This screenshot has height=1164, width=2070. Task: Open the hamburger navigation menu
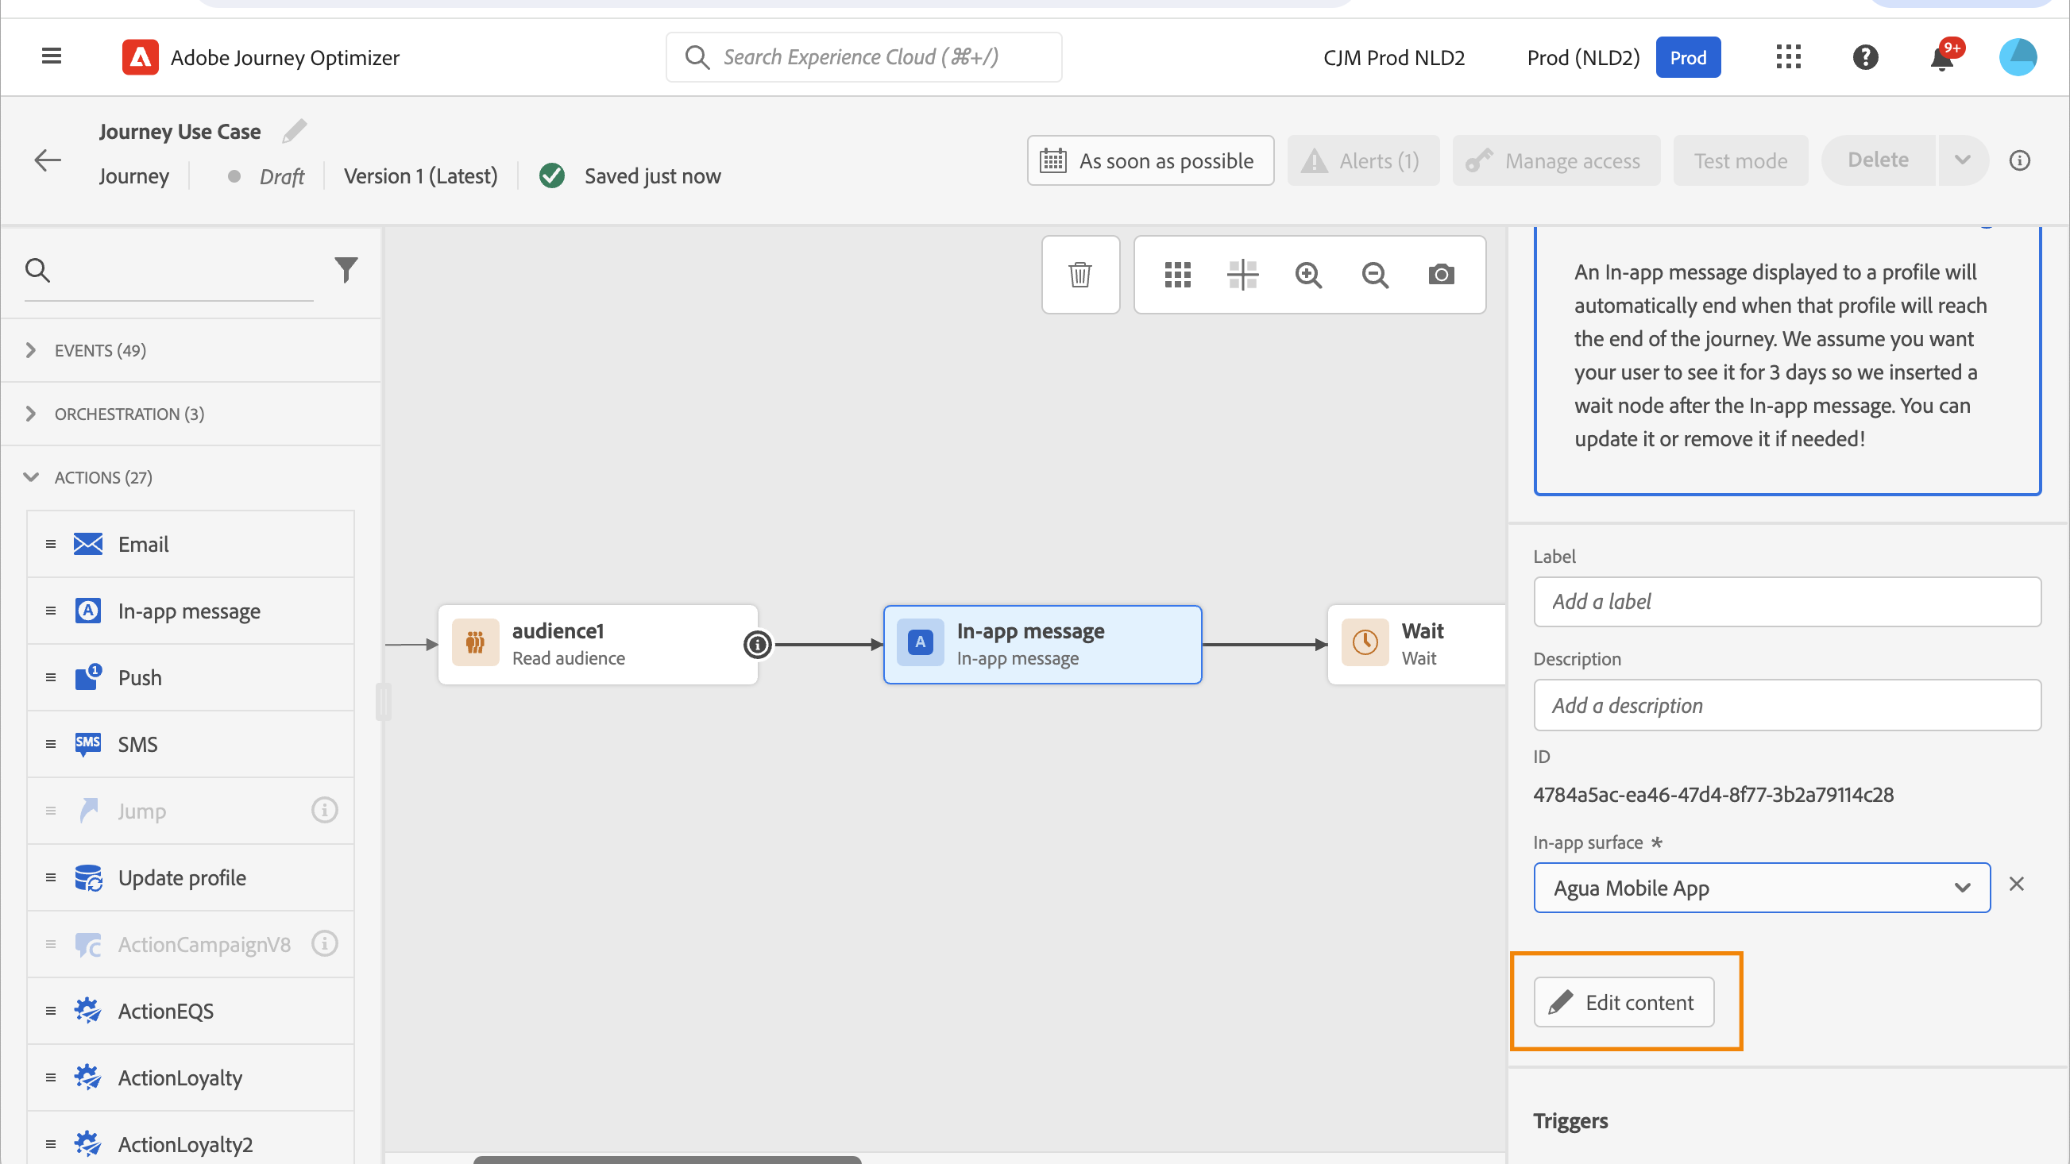click(52, 56)
